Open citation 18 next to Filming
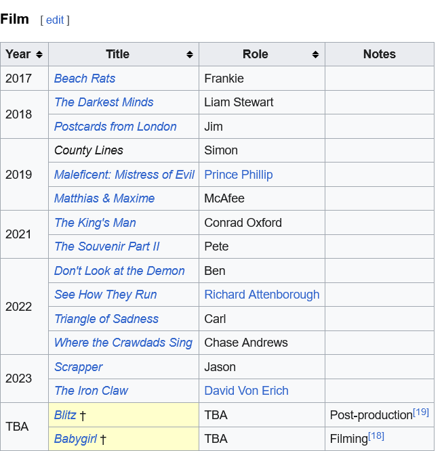This screenshot has width=444, height=451. tap(376, 435)
